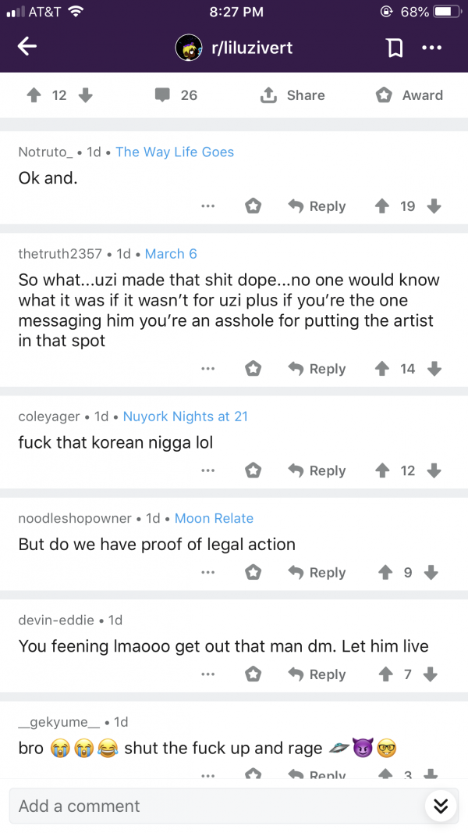Open The Way Life Goes flair link
This screenshot has height=833, width=468.
pos(175,152)
